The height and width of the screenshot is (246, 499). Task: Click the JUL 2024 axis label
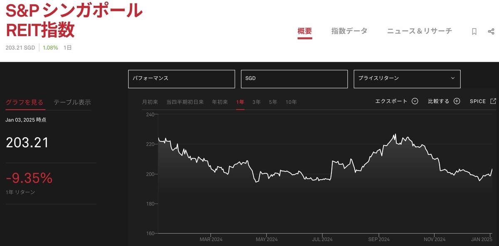click(x=322, y=239)
